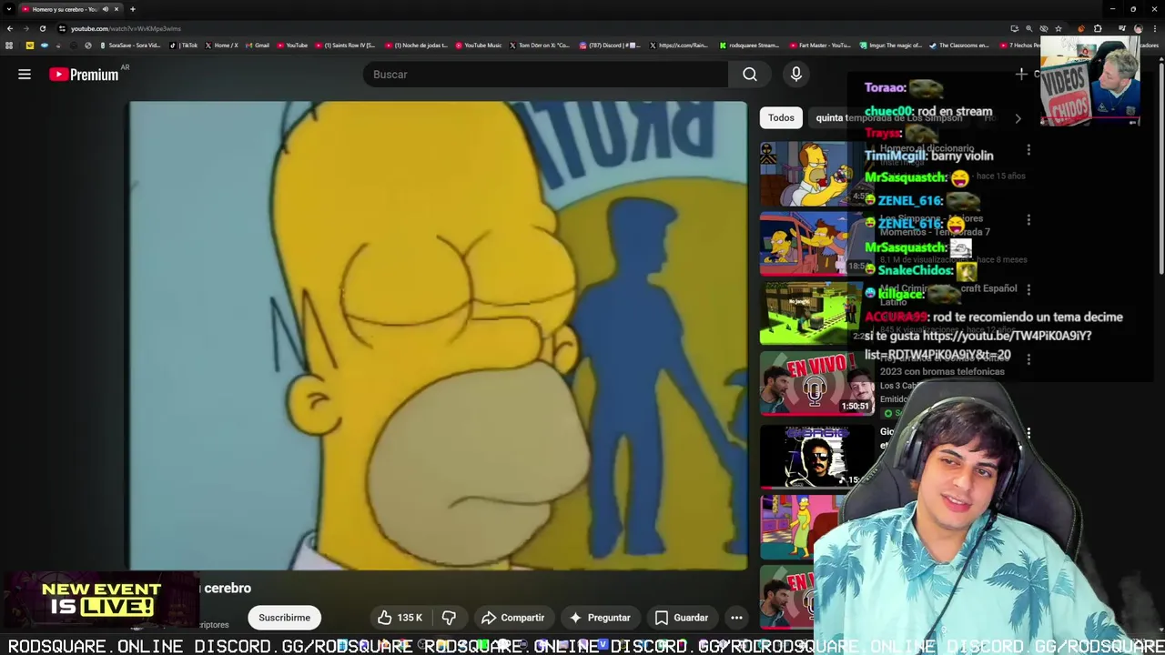
Task: Open options for bromas telefonicas video
Action: [1028, 359]
